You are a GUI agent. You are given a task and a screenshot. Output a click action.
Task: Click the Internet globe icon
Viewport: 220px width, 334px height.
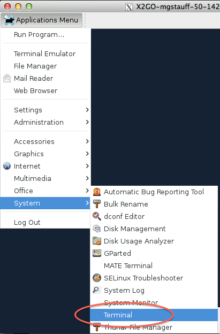(x=7, y=166)
